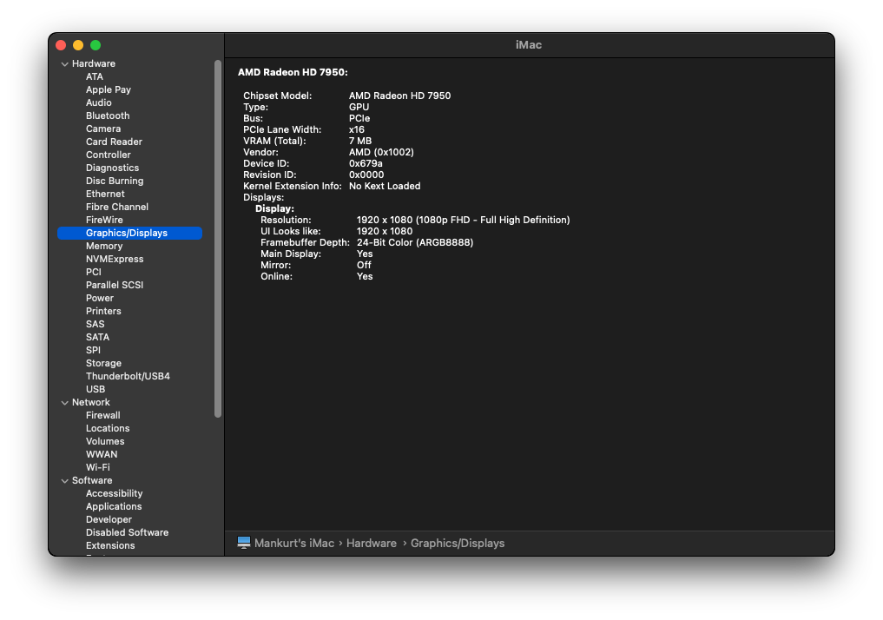View Printers information
883x620 pixels.
tap(102, 310)
